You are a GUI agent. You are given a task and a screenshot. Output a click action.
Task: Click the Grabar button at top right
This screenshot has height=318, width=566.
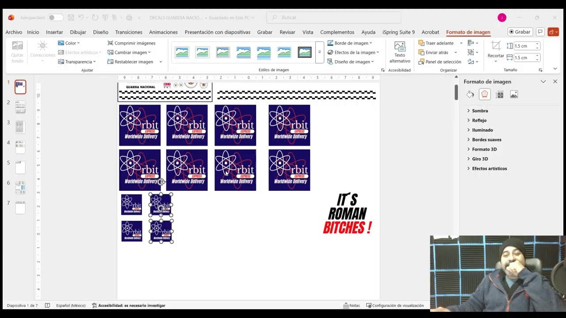520,32
